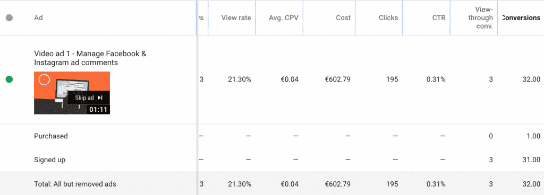
Task: Click the Skip ad button on thumbnail
Action: tap(89, 98)
